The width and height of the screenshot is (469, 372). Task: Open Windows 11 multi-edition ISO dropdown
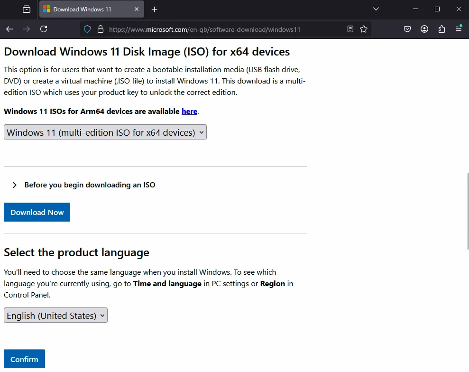tap(105, 132)
